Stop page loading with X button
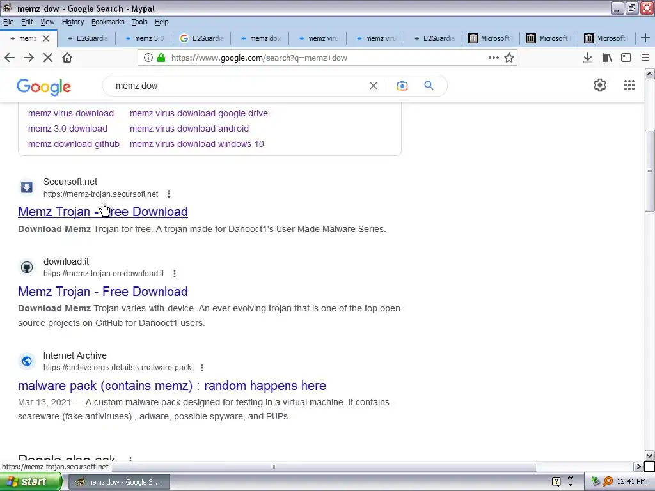 [48, 58]
